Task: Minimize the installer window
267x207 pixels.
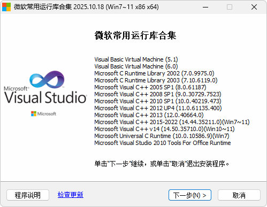Action: tap(205, 7)
